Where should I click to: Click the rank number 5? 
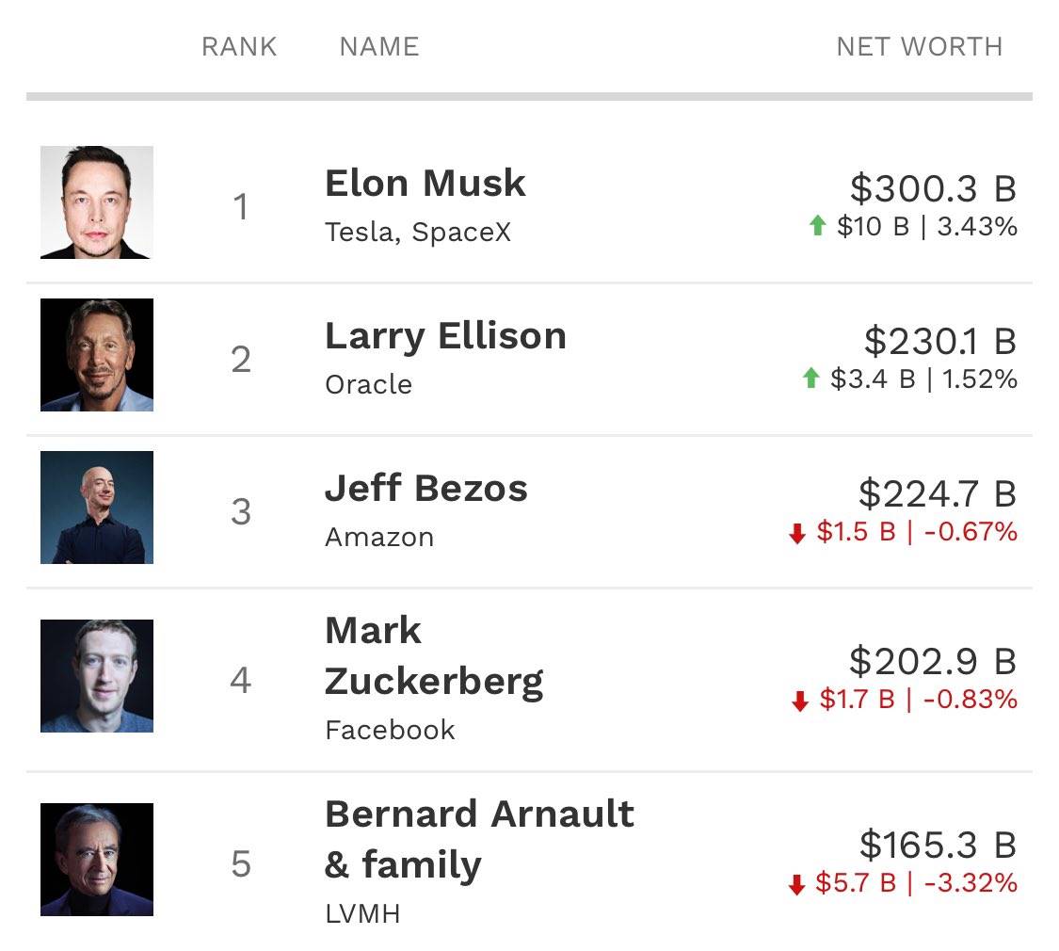(x=241, y=863)
